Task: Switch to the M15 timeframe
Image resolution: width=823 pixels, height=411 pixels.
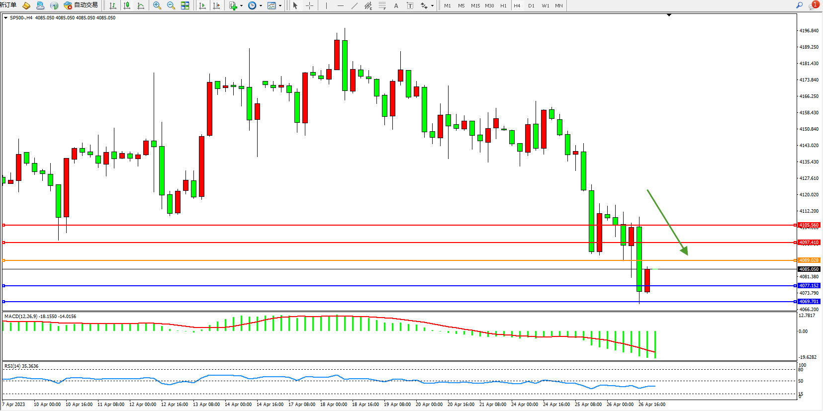Action: 475,5
